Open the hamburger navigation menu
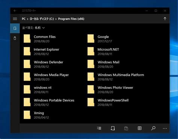Screen dimensions: 178x139 (15, 19)
